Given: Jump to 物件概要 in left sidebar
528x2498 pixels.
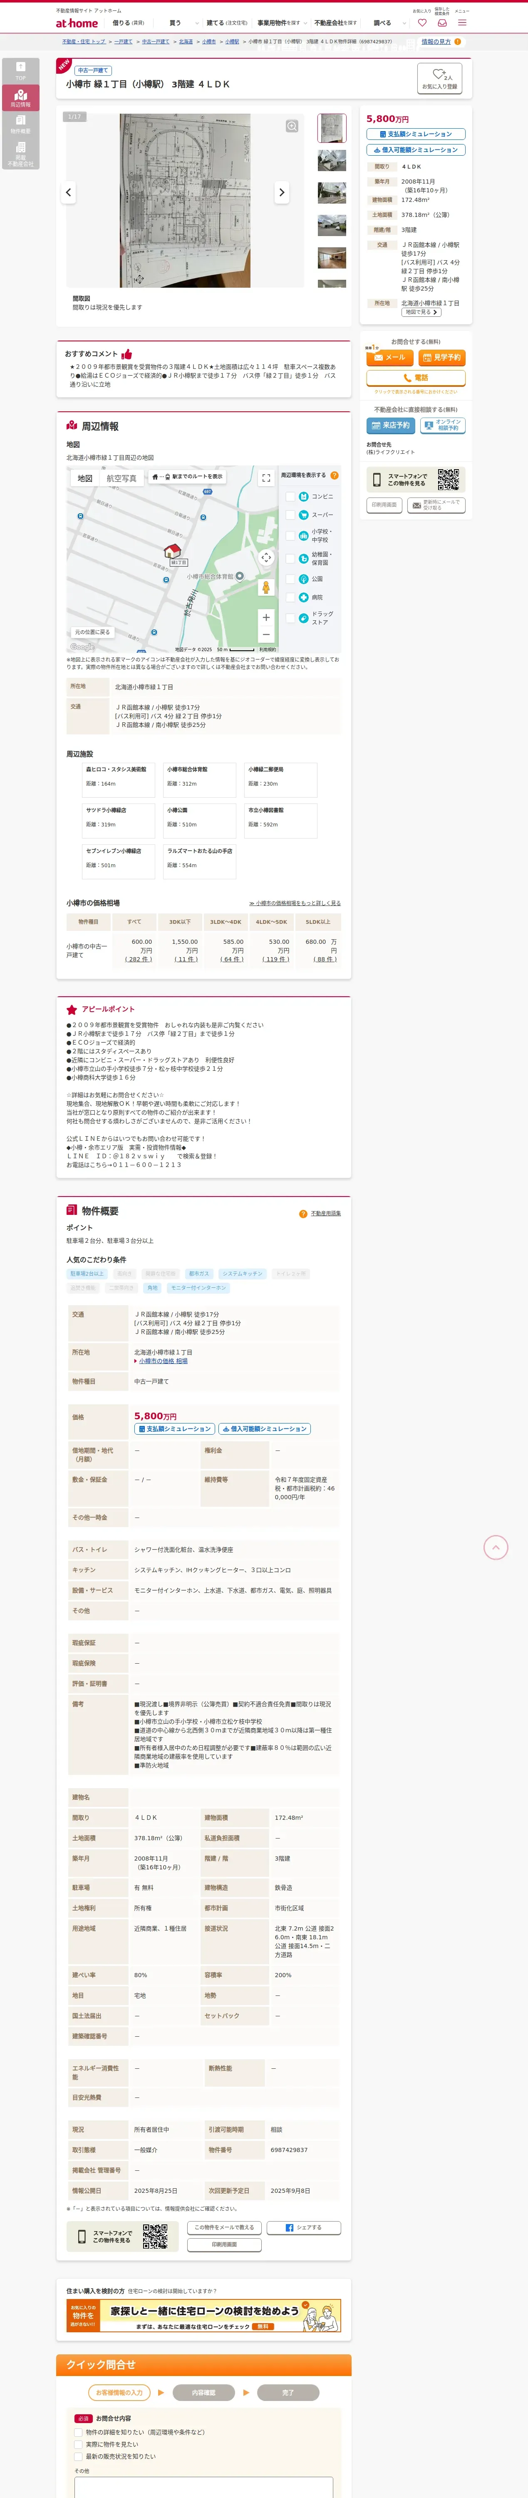Looking at the screenshot, I should (x=20, y=124).
